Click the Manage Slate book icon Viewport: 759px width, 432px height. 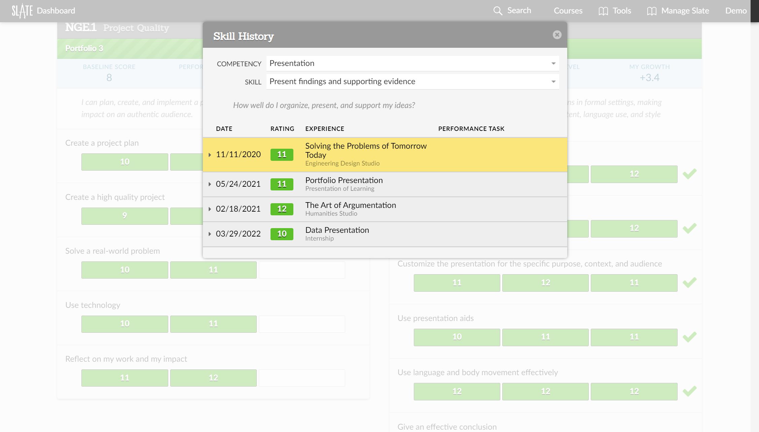tap(652, 11)
